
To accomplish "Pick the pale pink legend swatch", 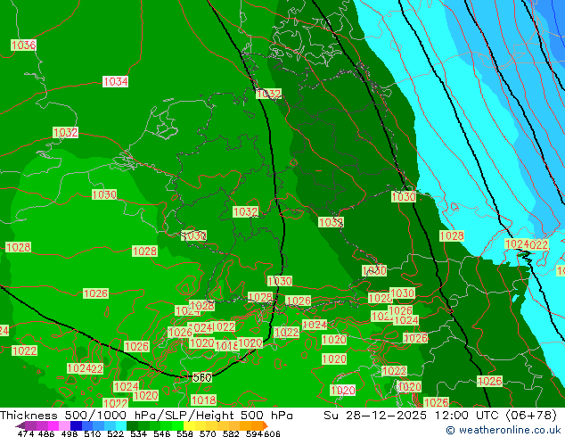I will (64, 425).
